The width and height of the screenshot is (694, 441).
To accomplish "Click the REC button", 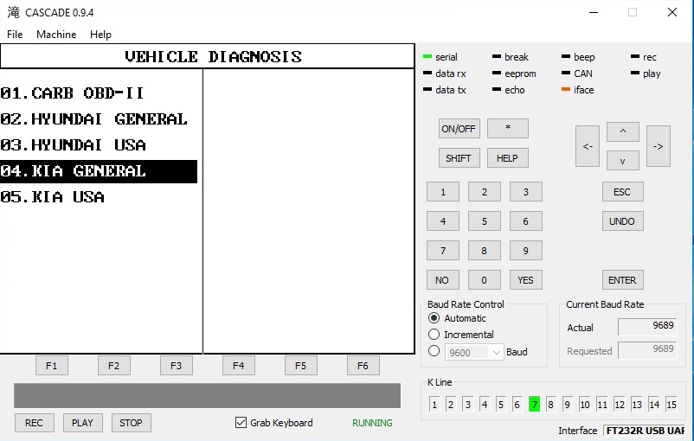I will 34,423.
